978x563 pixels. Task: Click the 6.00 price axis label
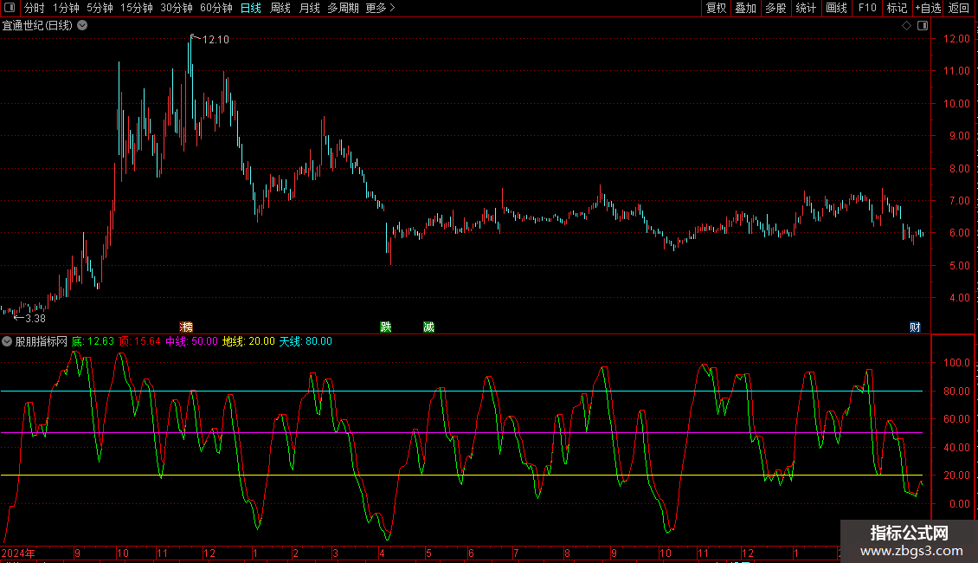click(959, 233)
